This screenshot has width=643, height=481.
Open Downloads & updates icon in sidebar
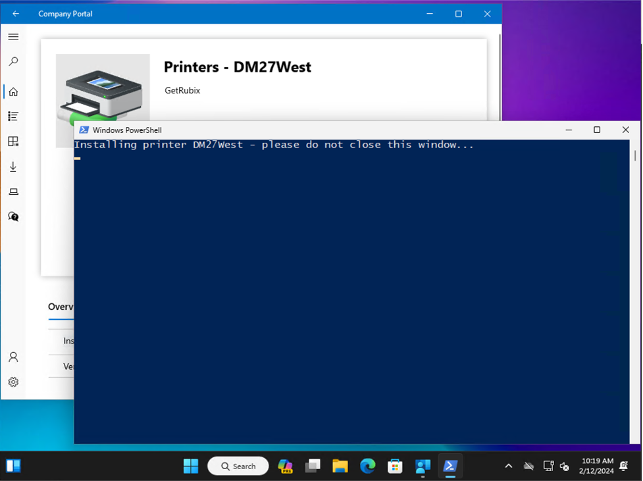[x=13, y=166]
